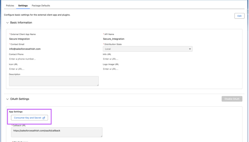Open the Policies tab
The width and height of the screenshot is (249, 142).
(10, 6)
